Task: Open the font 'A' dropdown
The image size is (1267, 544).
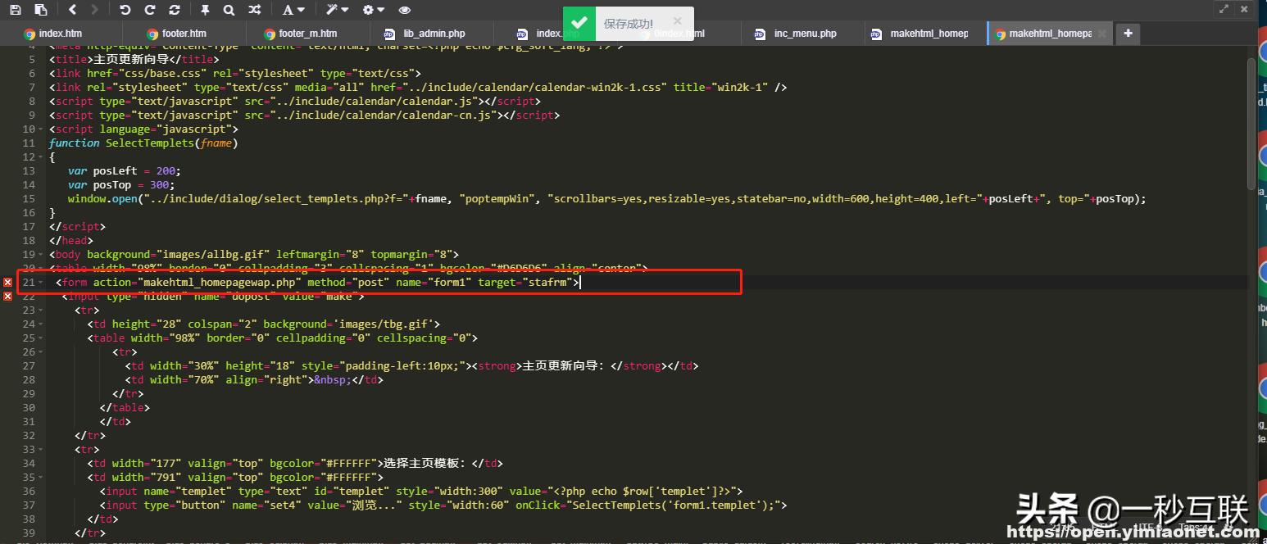Action: coord(293,10)
